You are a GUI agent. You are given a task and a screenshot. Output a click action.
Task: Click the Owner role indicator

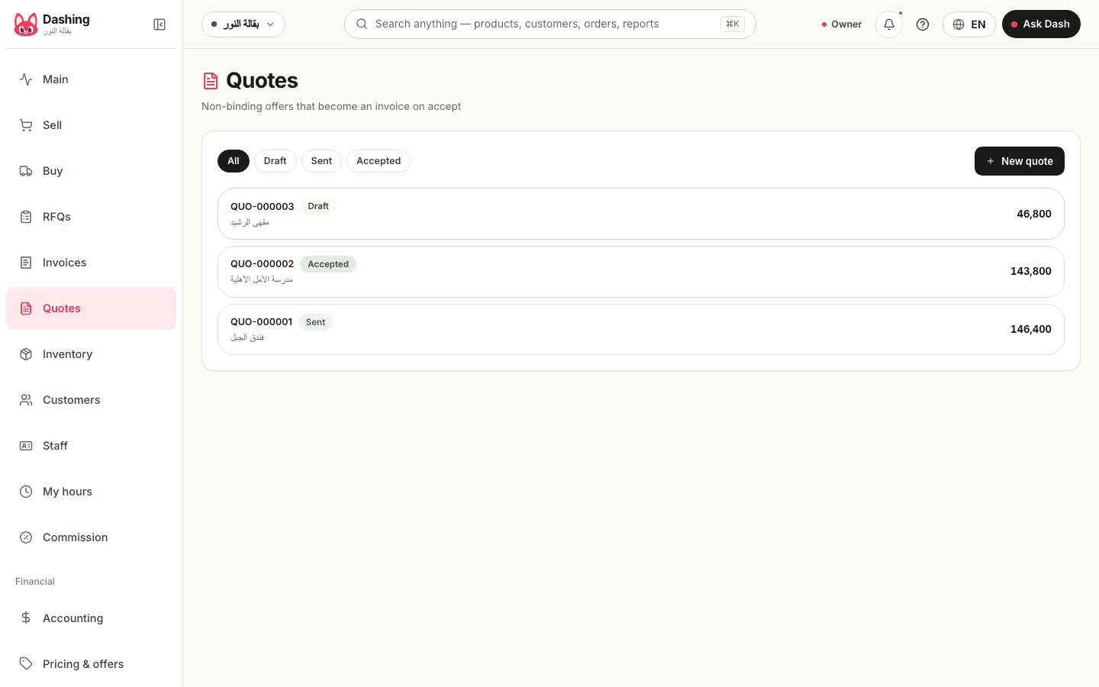pyautogui.click(x=842, y=24)
